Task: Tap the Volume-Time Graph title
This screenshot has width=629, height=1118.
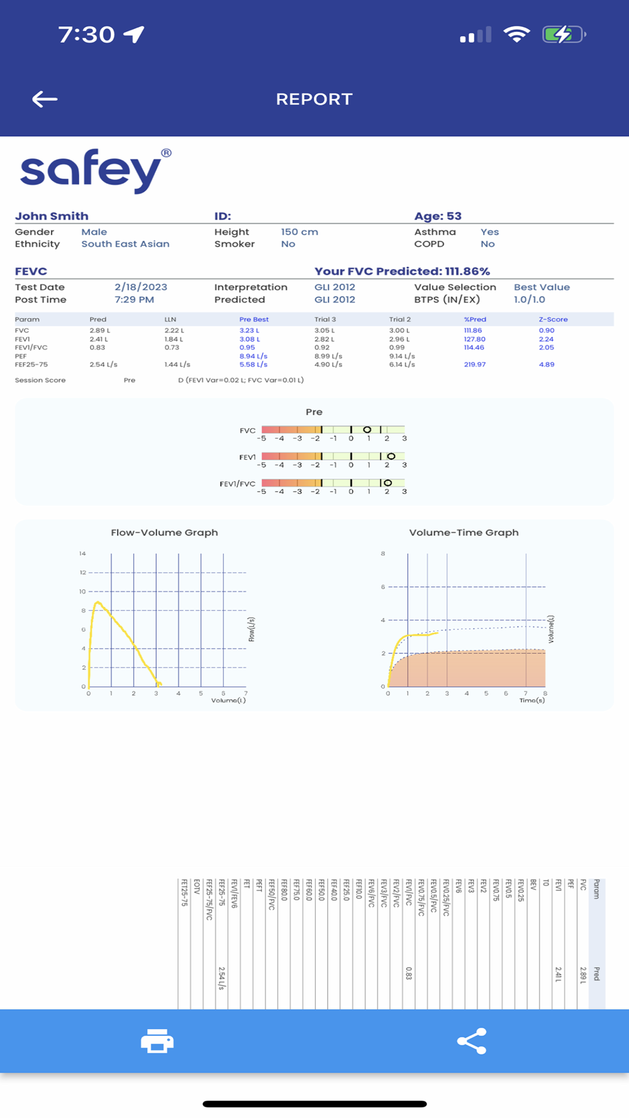Action: click(x=464, y=532)
